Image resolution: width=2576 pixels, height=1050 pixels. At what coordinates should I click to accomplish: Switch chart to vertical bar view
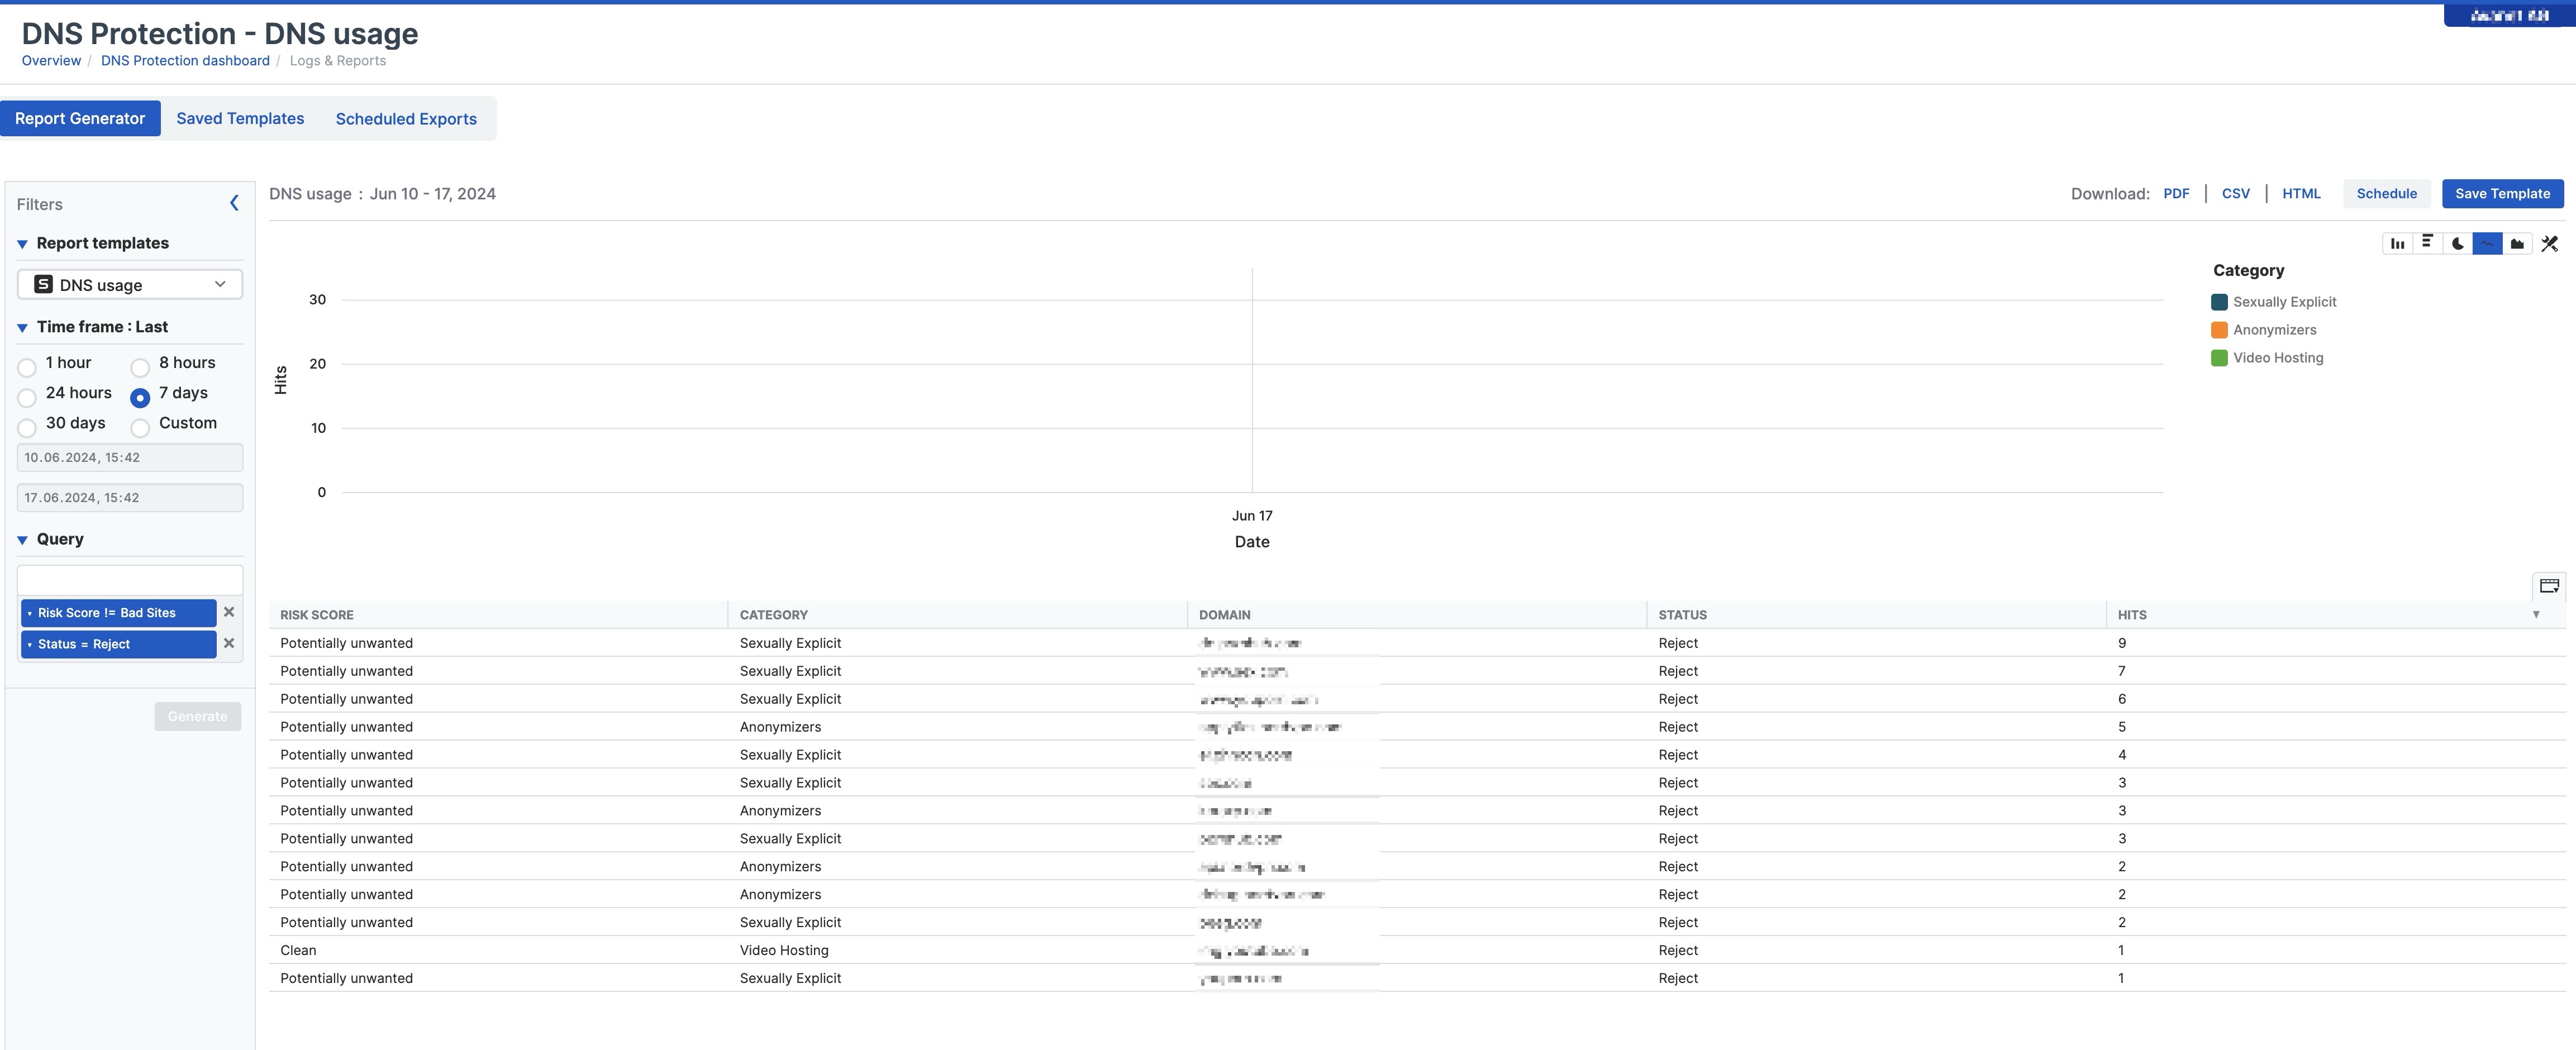click(x=2397, y=243)
